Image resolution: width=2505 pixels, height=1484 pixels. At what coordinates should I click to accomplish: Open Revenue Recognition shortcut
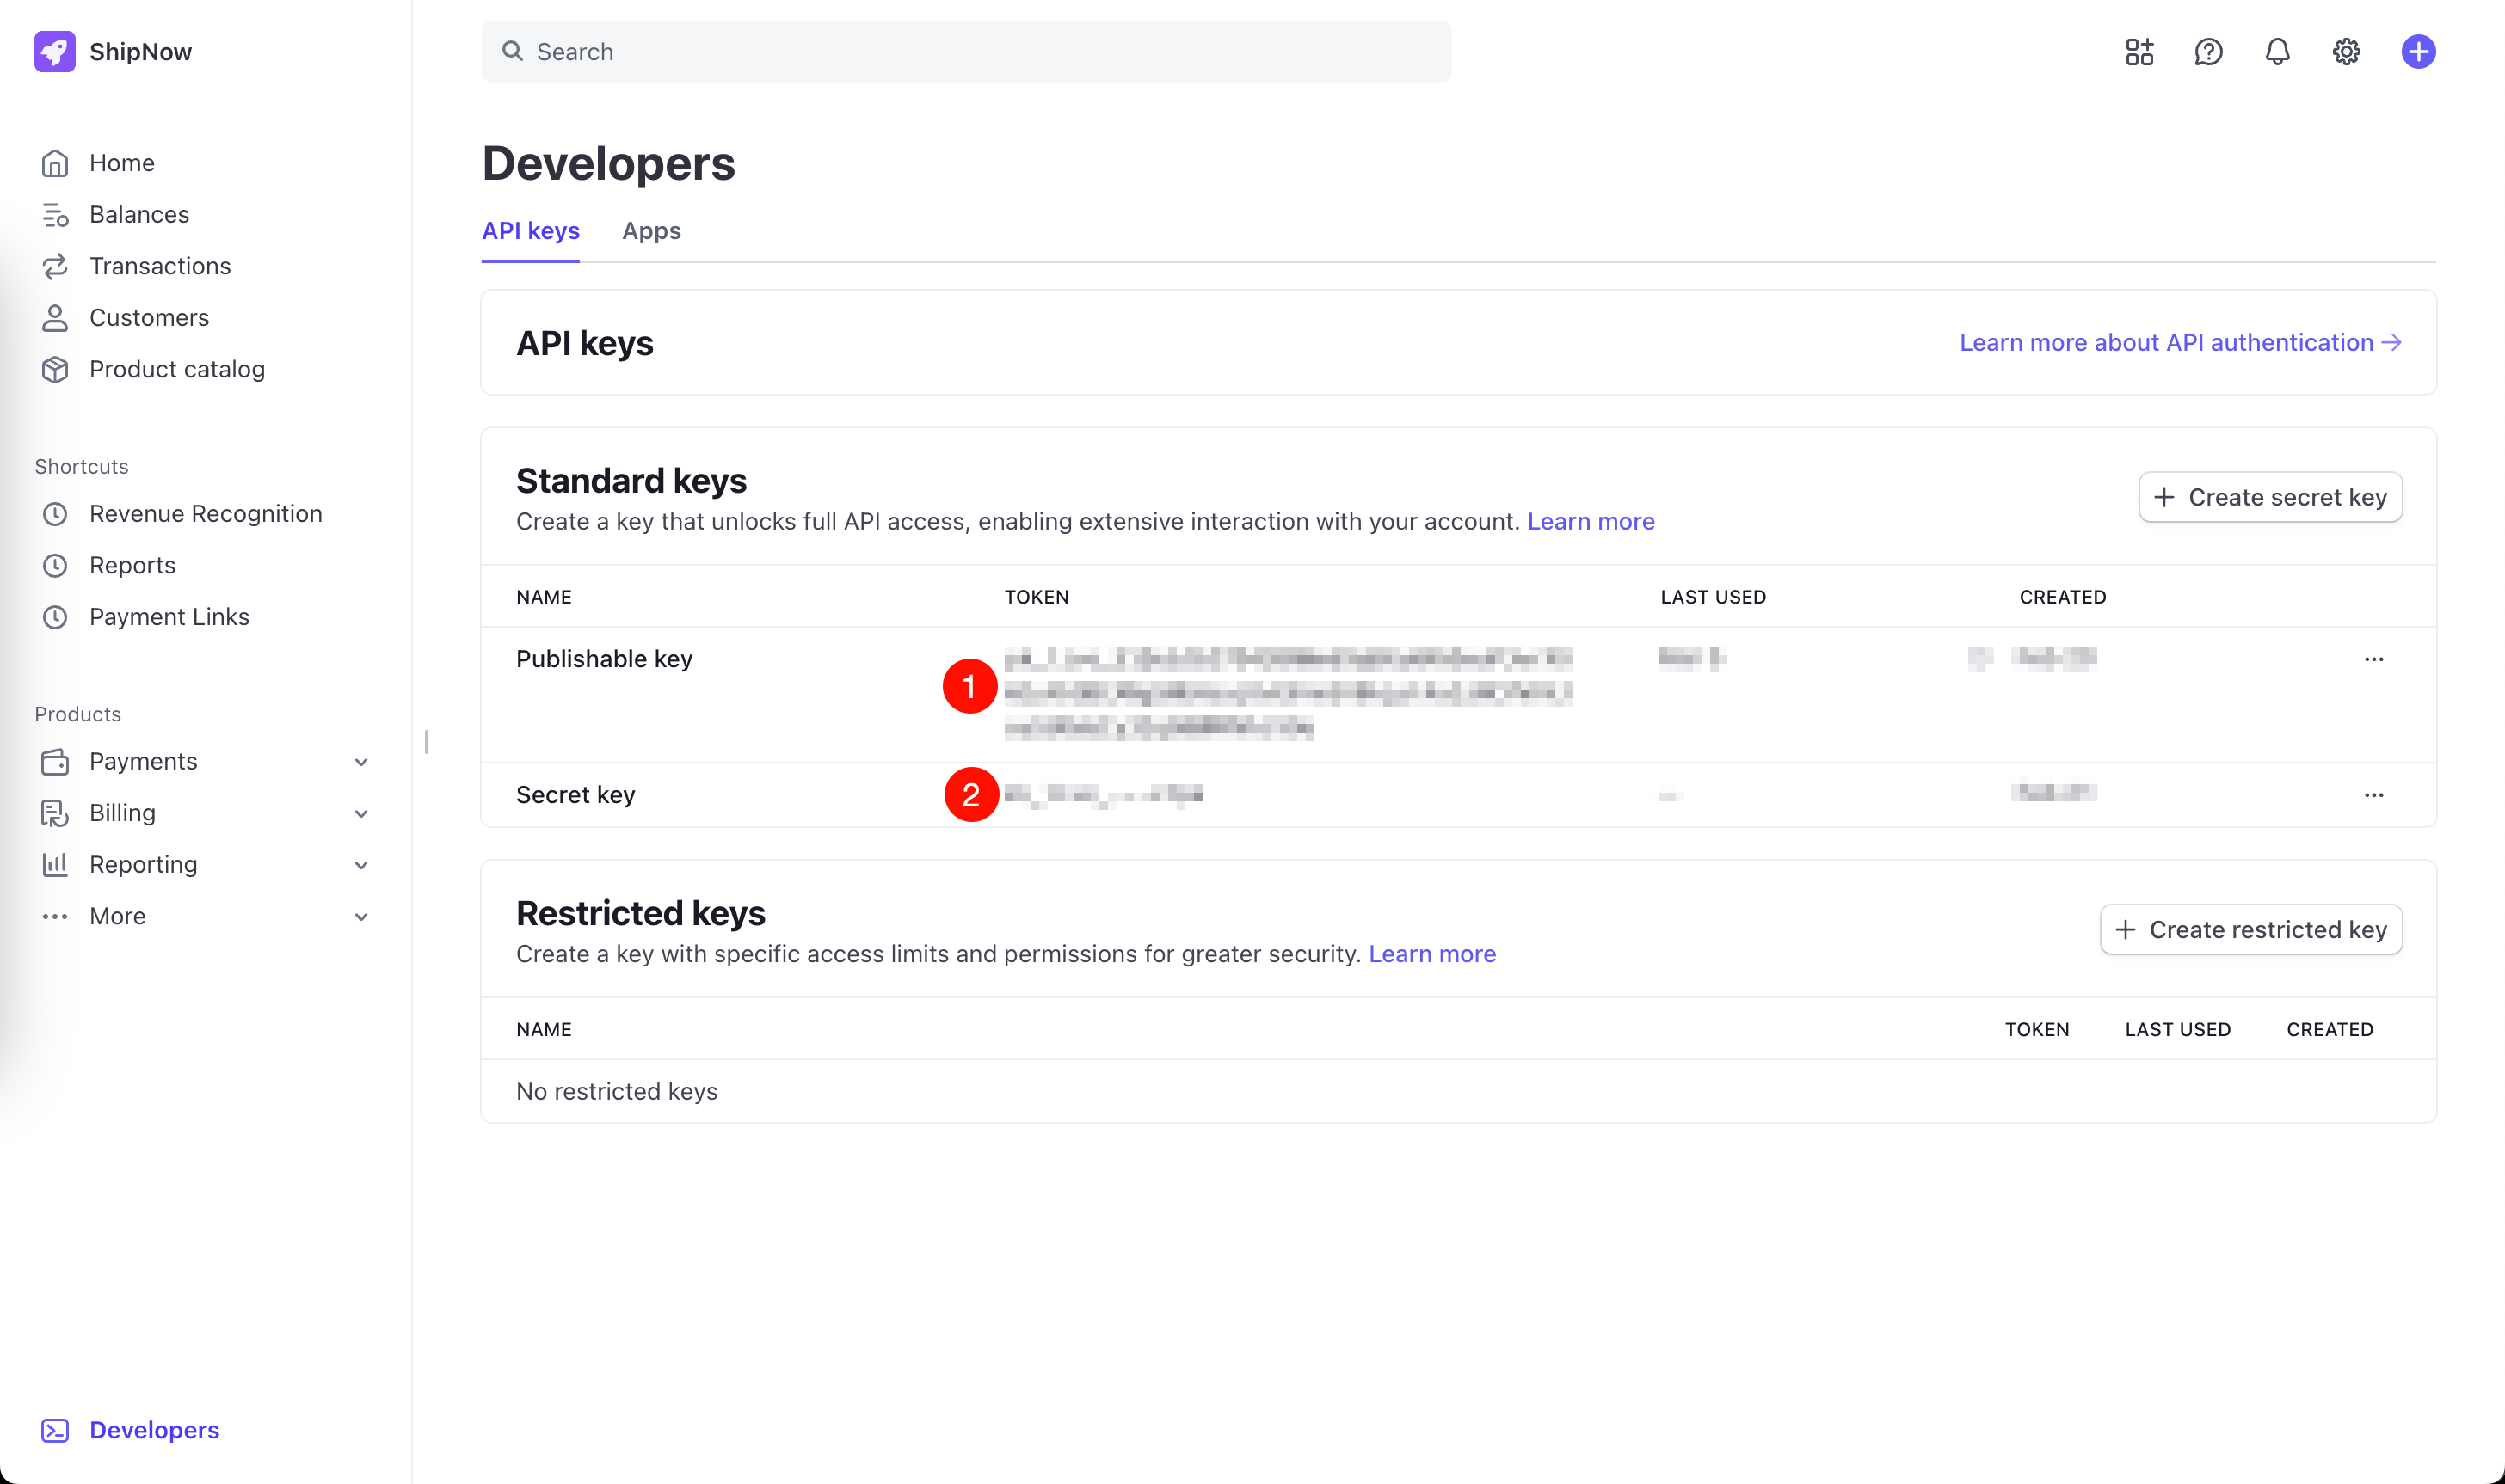205,513
